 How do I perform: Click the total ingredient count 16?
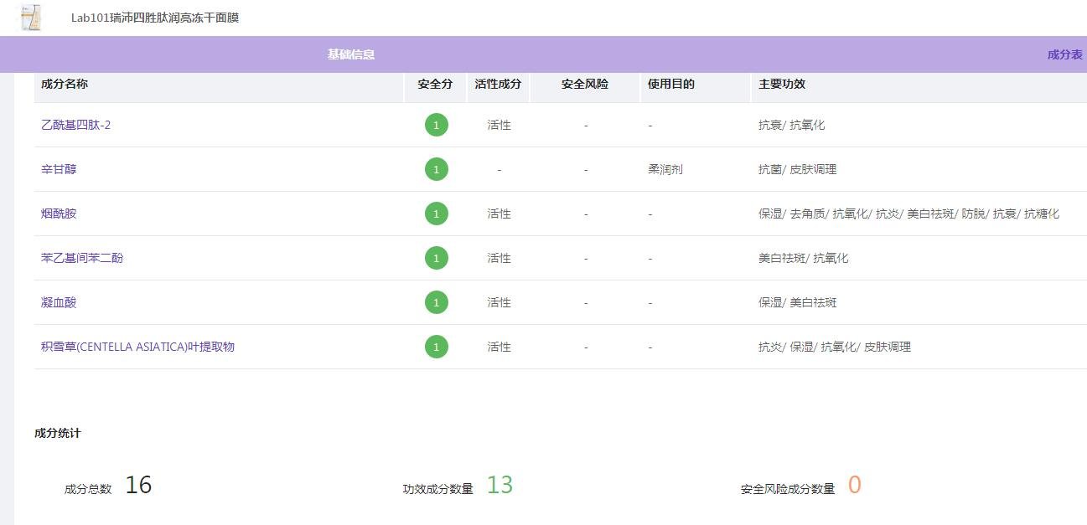[x=138, y=486]
